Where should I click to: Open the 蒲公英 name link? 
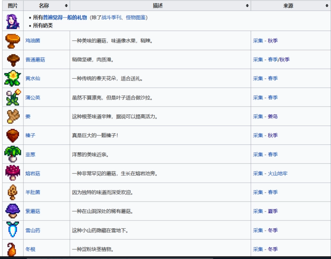(33, 97)
